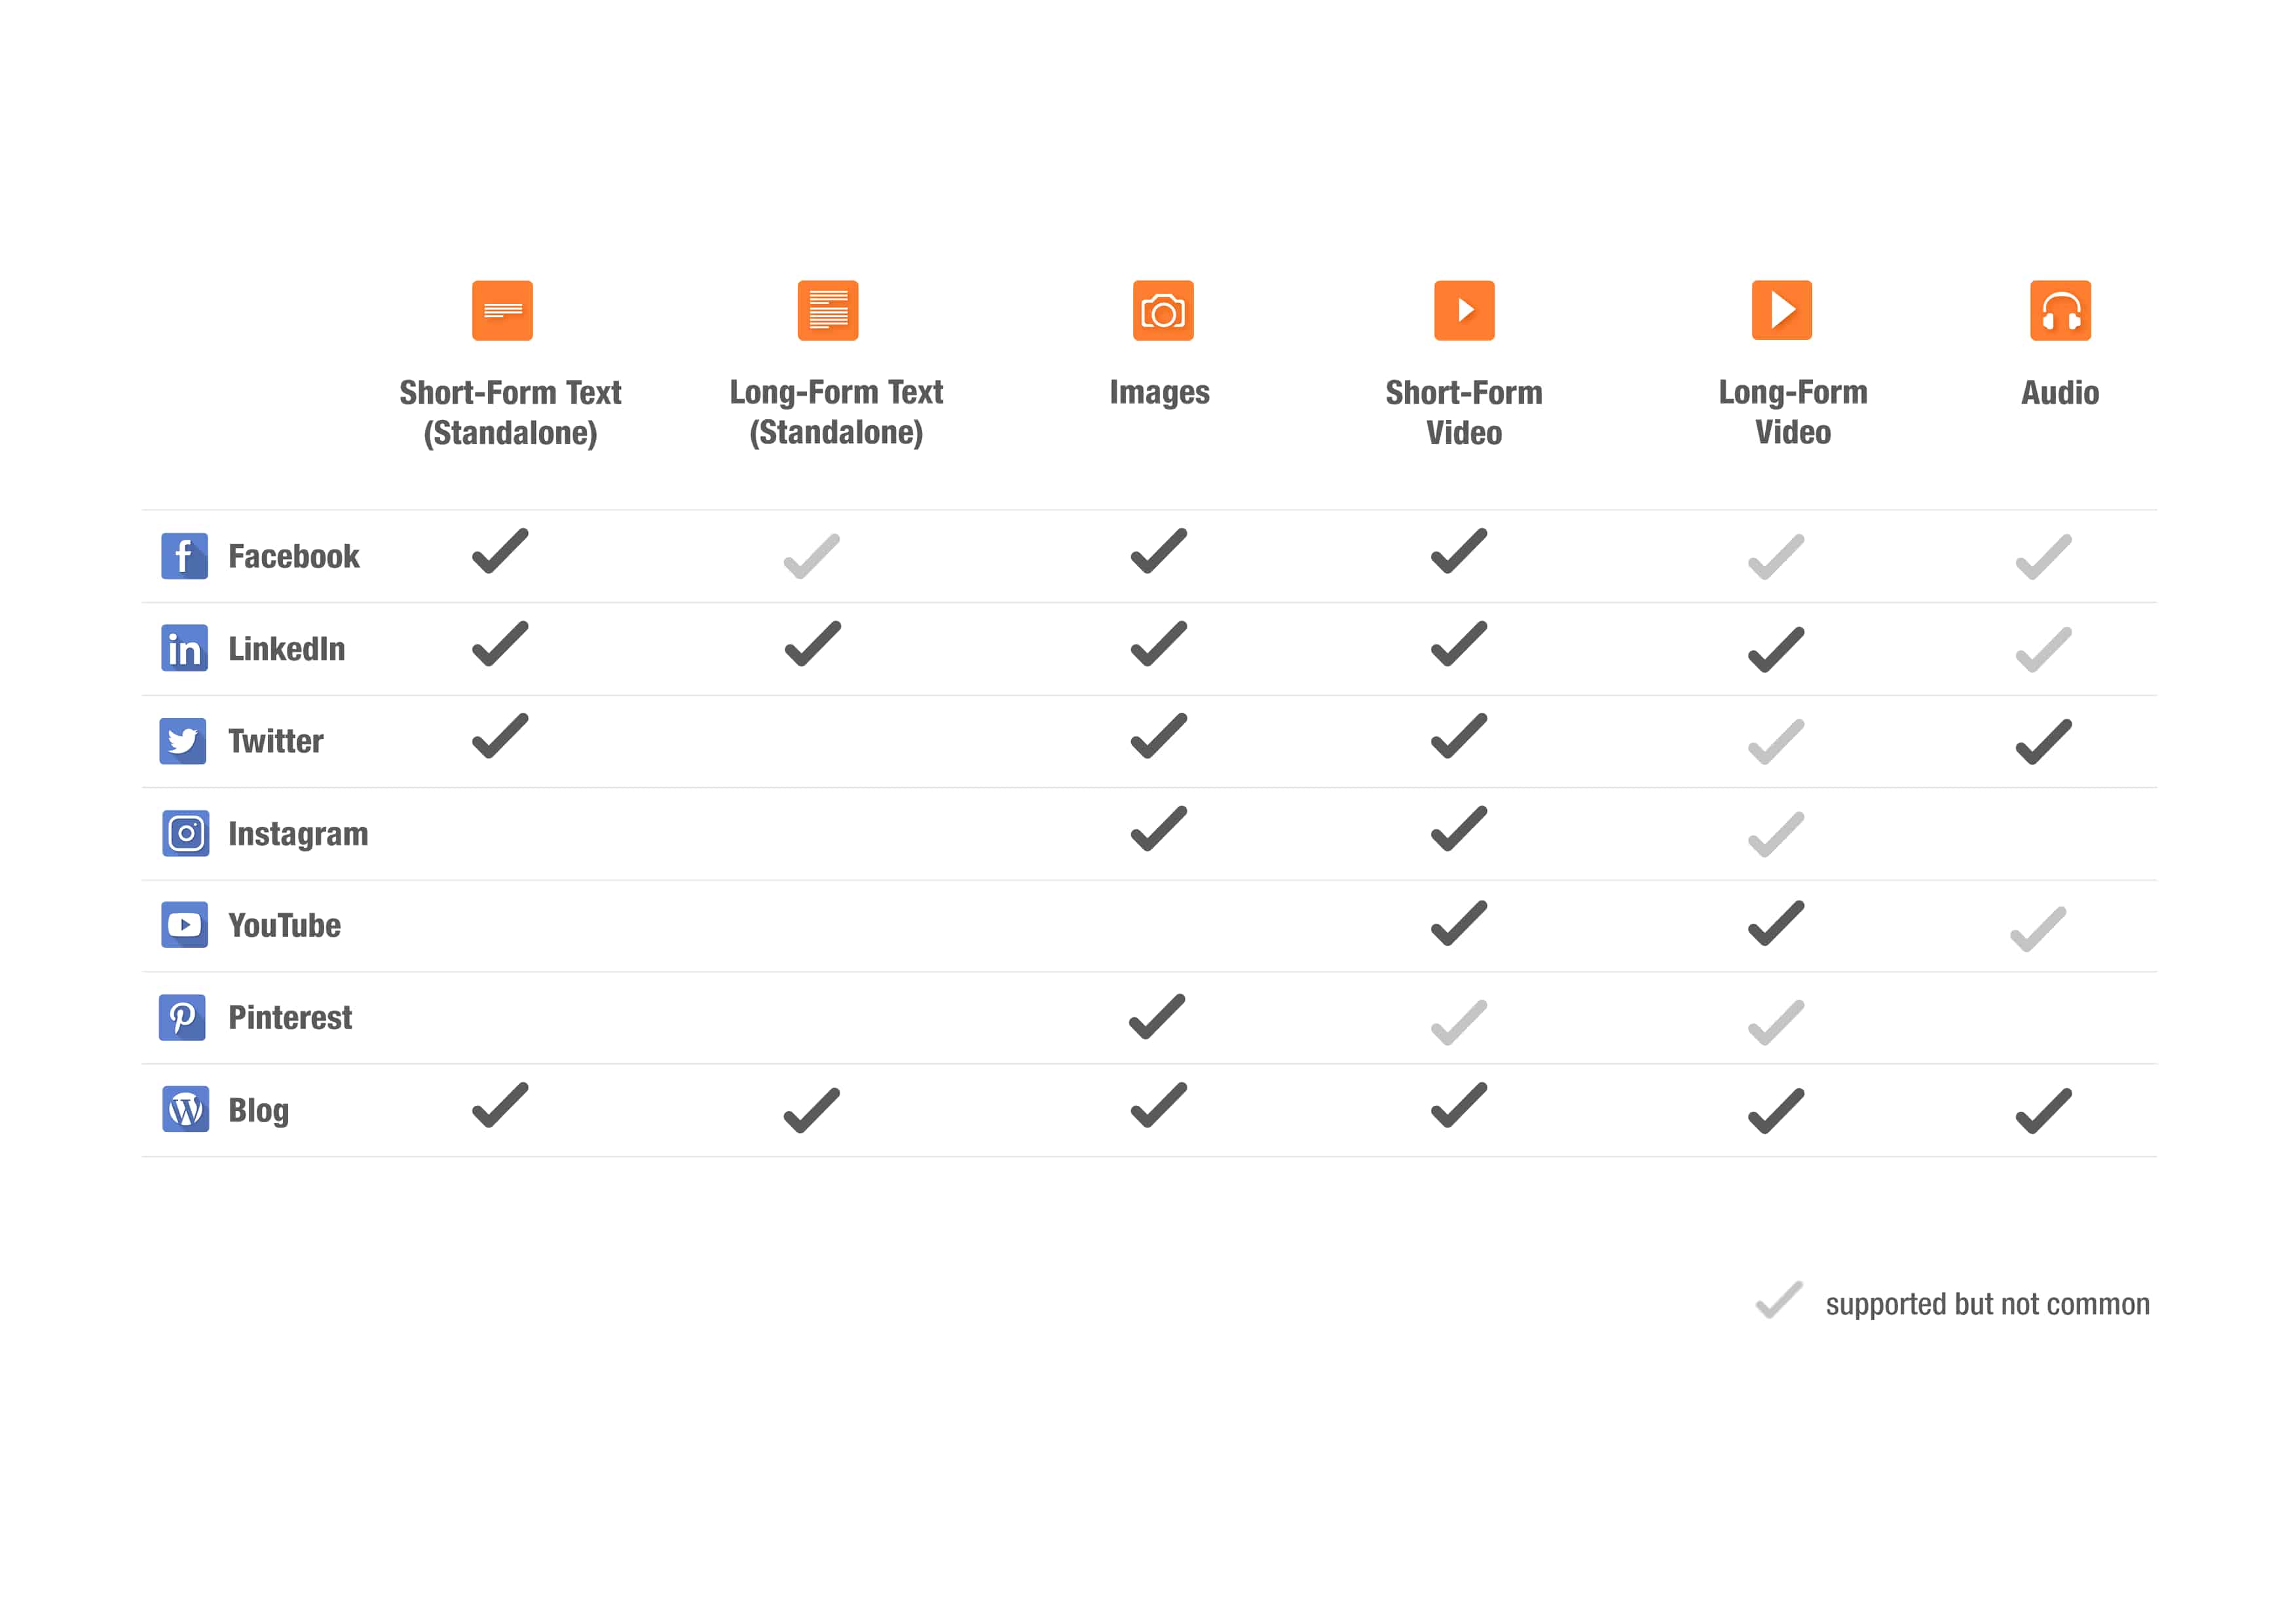Click the Instagram row label
The height and width of the screenshot is (1624, 2295).
pyautogui.click(x=298, y=834)
